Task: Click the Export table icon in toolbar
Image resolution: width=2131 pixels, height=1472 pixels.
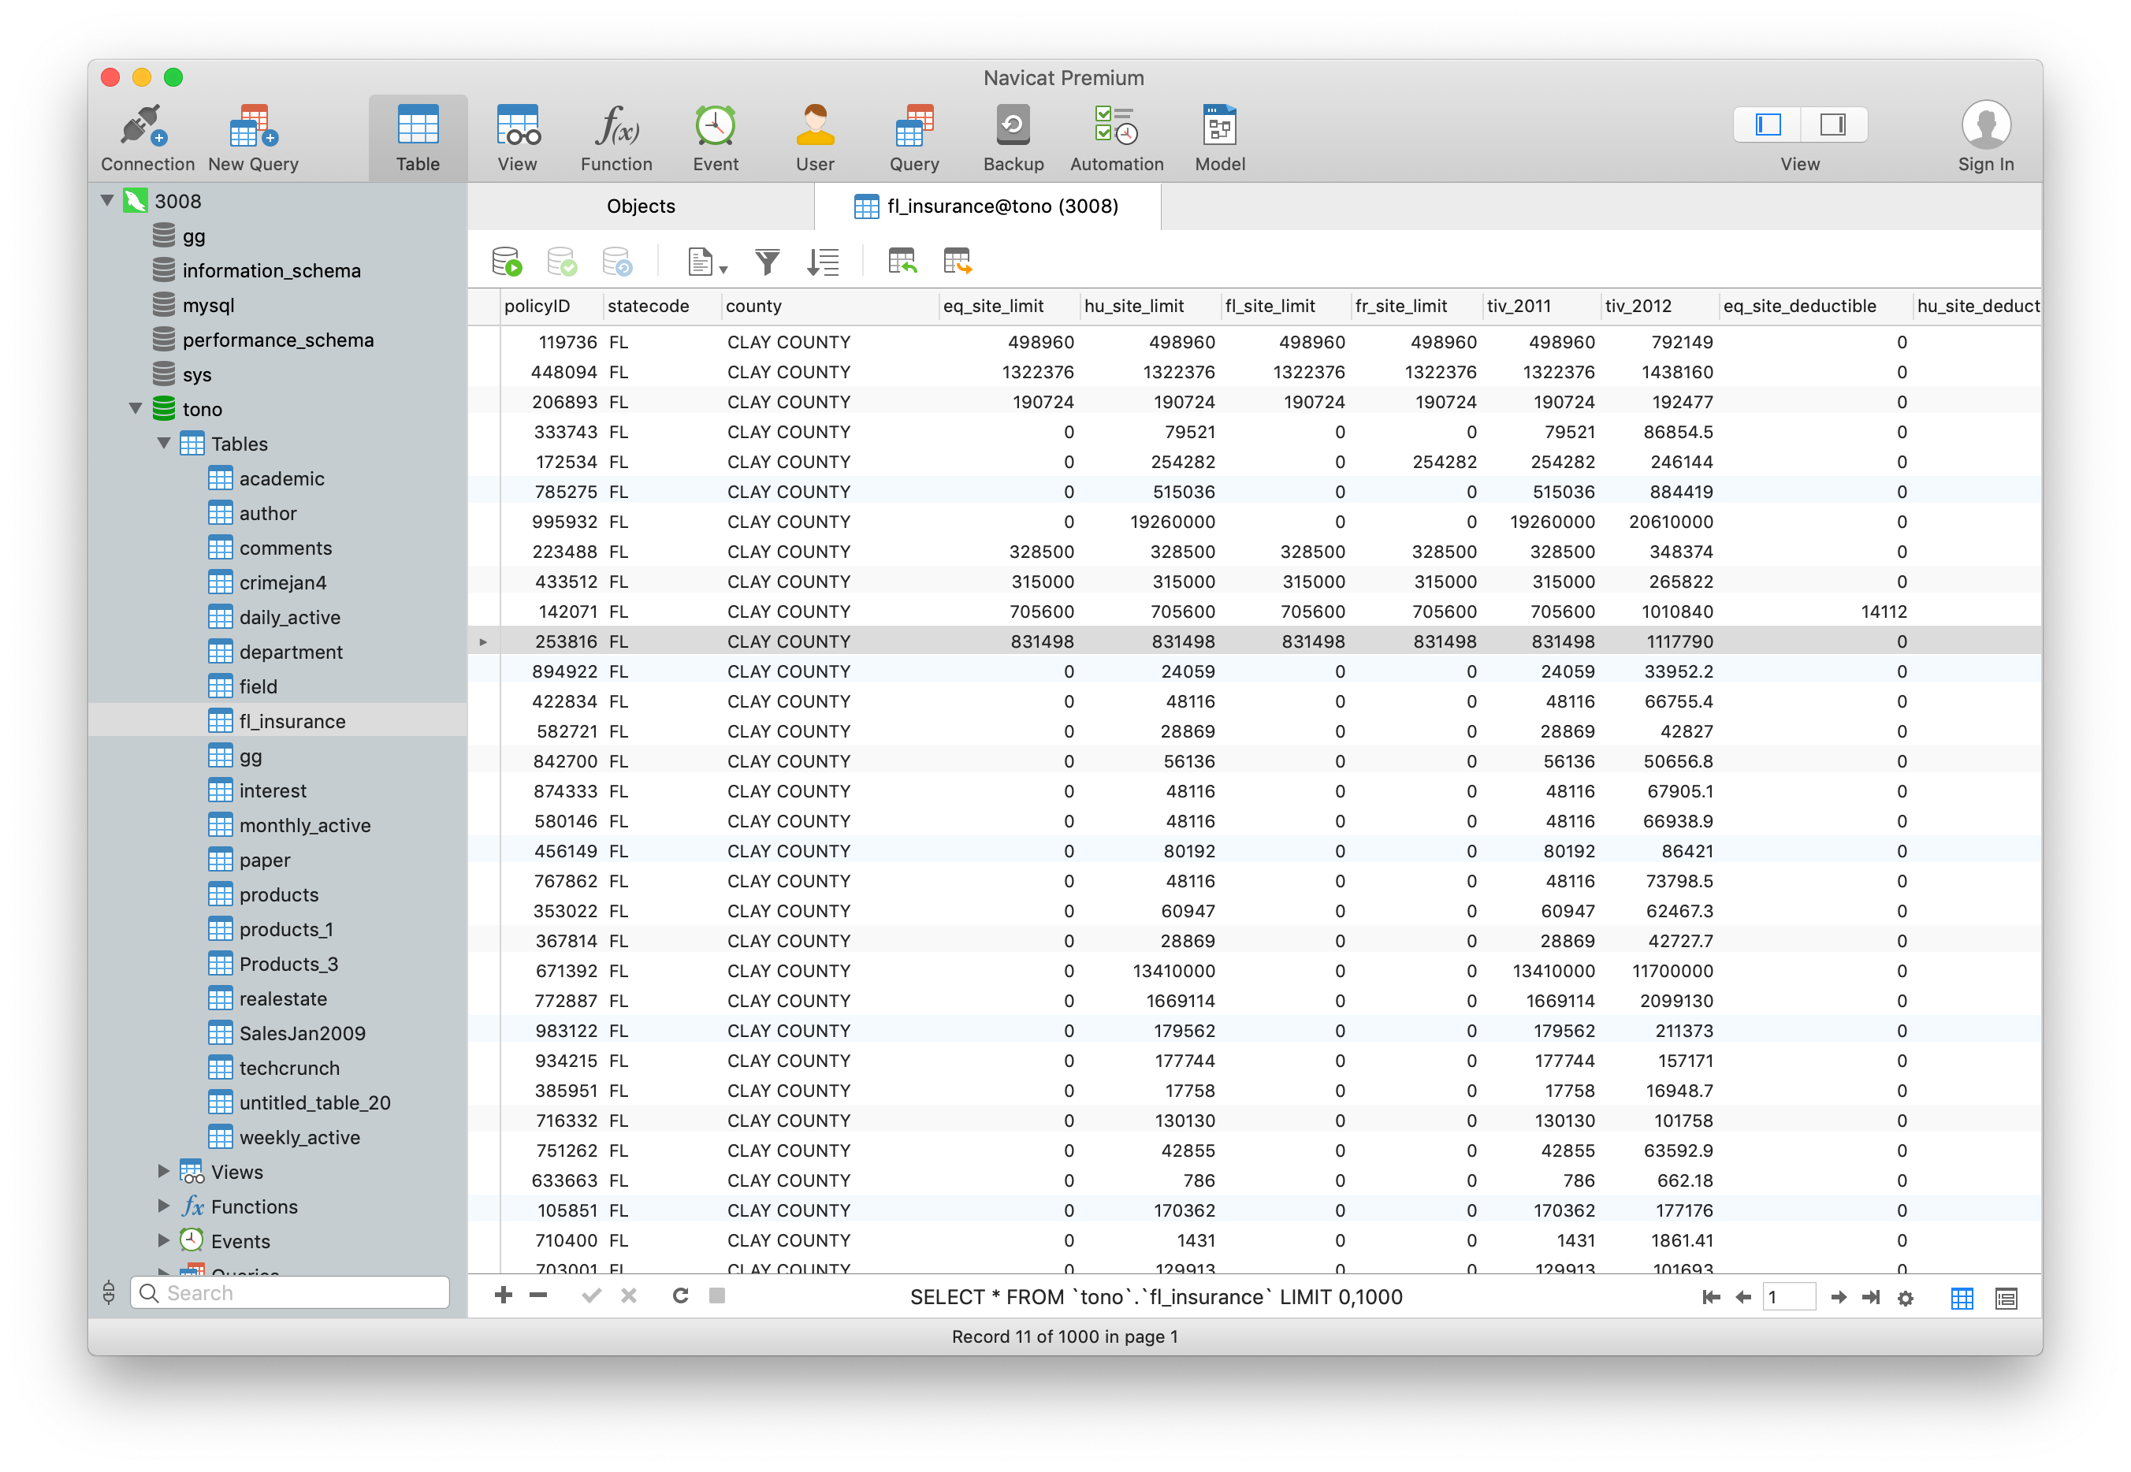Action: pyautogui.click(x=958, y=262)
